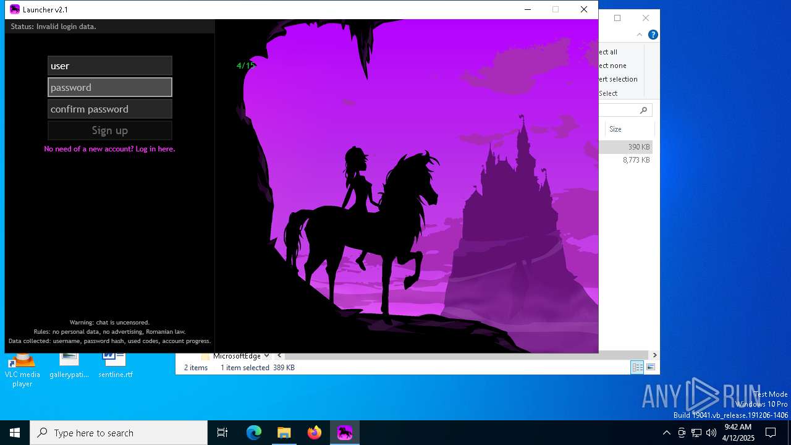Click the '2 items' status bar text
Viewport: 791px width, 445px height.
(196, 367)
